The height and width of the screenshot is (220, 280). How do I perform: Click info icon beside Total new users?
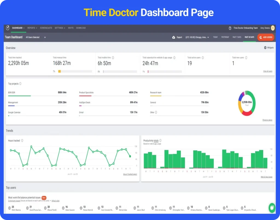point(246,58)
